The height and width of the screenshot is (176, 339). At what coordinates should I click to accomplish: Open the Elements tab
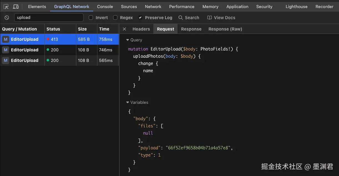[x=37, y=7]
